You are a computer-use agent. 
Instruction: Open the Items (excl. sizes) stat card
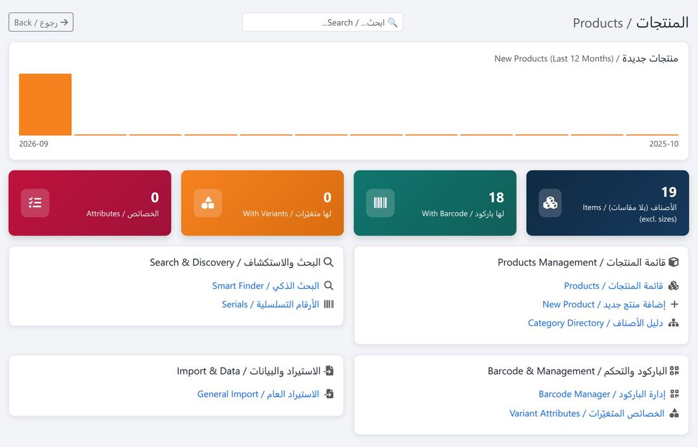pyautogui.click(x=608, y=203)
